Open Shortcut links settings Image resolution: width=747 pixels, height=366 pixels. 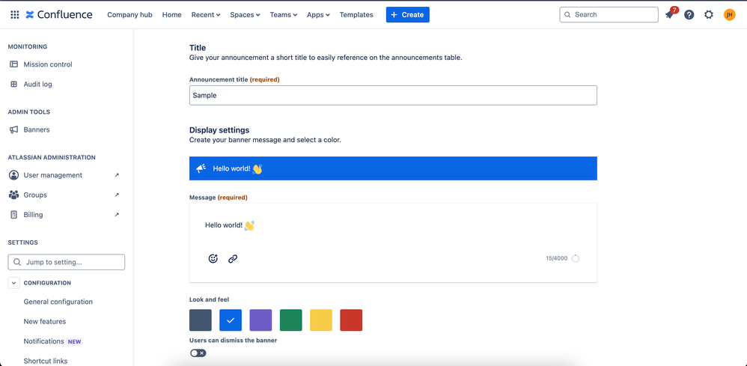point(45,362)
